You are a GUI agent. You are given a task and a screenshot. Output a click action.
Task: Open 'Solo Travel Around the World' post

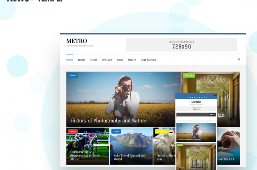click(x=129, y=157)
